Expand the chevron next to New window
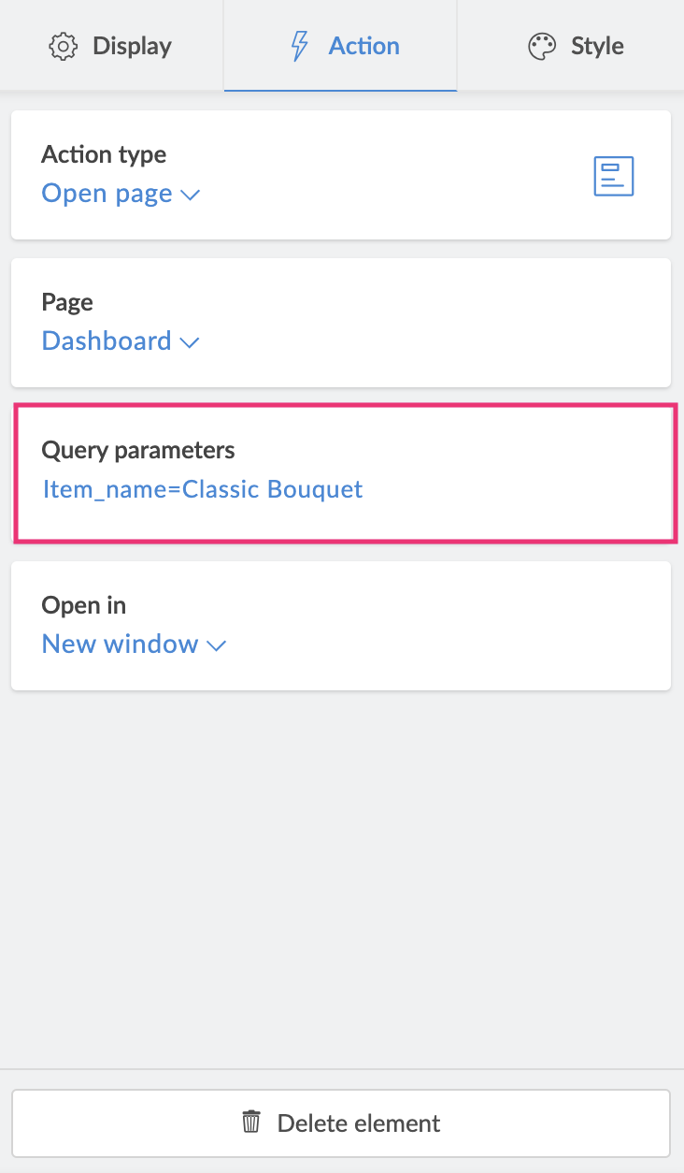This screenshot has width=684, height=1173. (x=217, y=645)
